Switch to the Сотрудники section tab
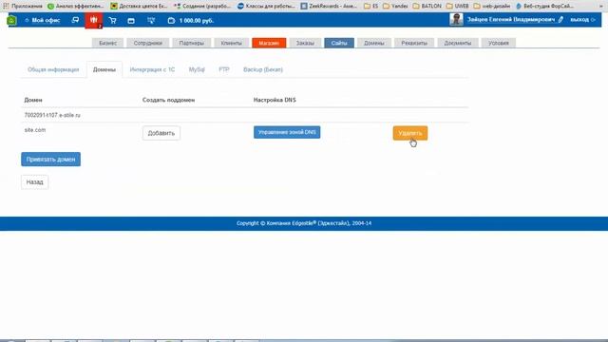 tap(148, 43)
